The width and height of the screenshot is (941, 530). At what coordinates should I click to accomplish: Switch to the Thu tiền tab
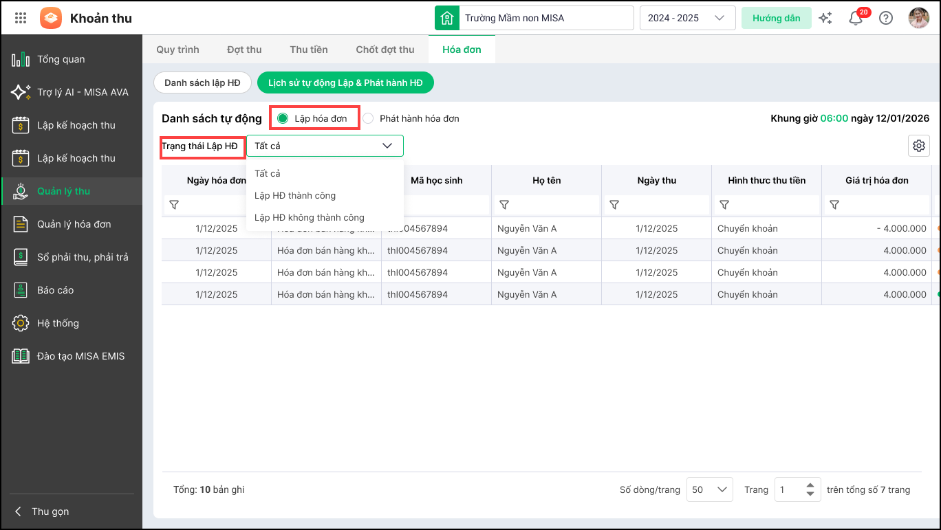pyautogui.click(x=309, y=49)
